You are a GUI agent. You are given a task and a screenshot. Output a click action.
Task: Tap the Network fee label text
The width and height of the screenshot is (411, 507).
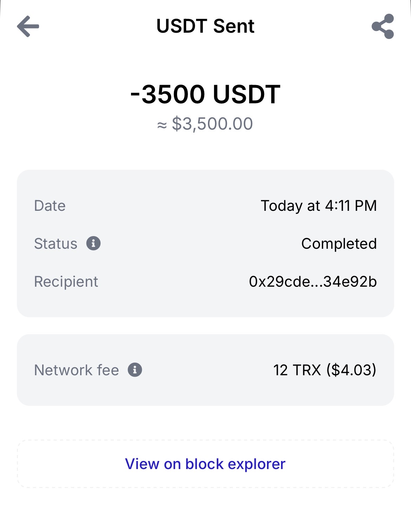77,370
